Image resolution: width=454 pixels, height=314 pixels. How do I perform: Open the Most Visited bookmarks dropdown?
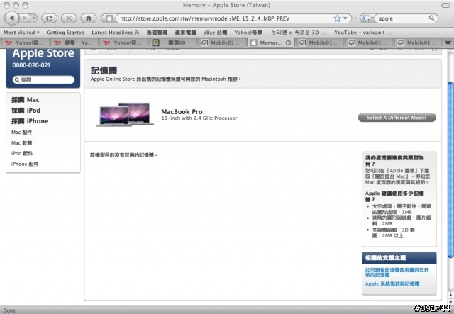tap(21, 33)
